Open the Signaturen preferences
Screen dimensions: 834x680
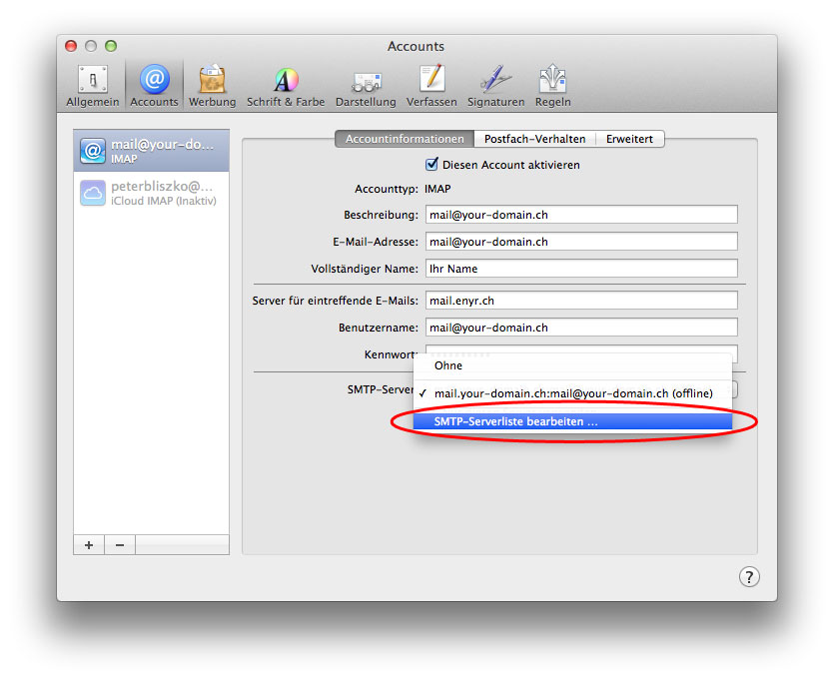pos(495,86)
